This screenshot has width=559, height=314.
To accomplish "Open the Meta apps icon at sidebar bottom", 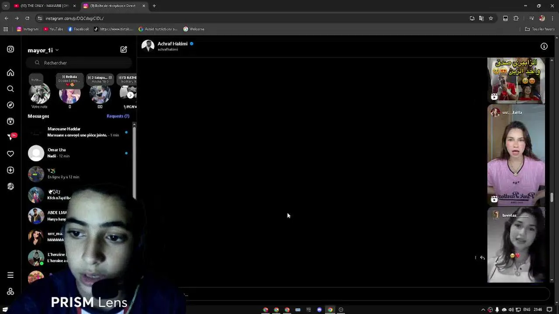I will click(10, 291).
